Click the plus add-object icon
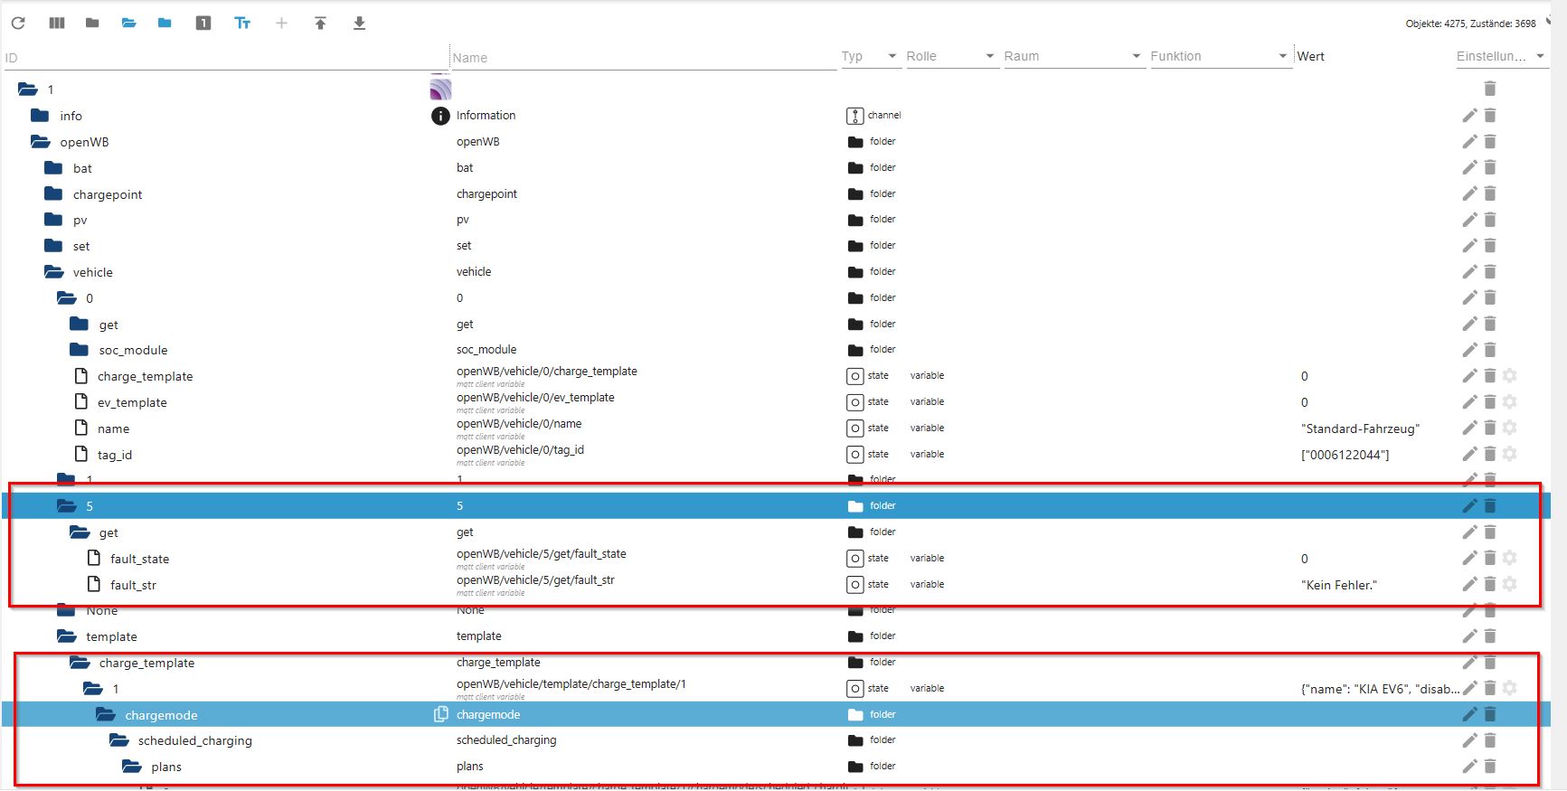Viewport: 1567px width, 791px height. tap(281, 23)
